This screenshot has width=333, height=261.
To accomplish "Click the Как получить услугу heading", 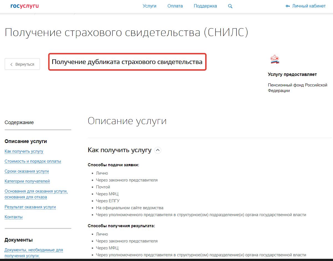I will [x=120, y=150].
